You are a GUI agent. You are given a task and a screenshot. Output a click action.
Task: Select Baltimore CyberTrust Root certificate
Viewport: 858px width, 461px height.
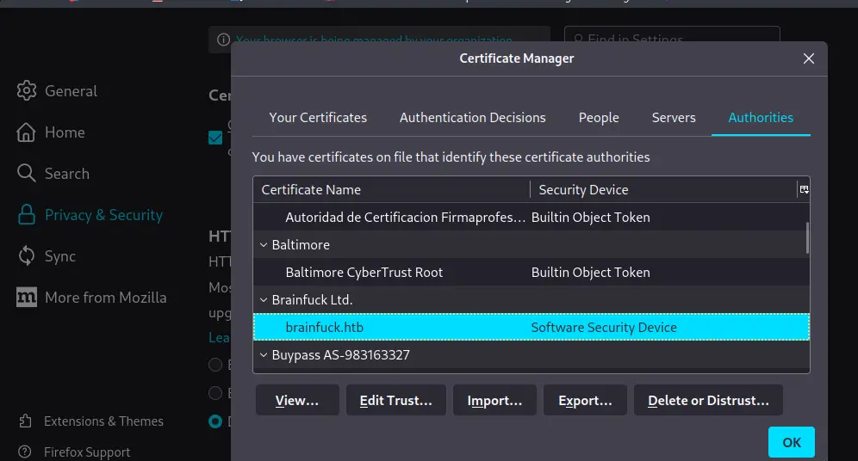pyautogui.click(x=531, y=272)
